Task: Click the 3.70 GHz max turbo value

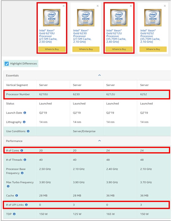Action: (x=146, y=182)
